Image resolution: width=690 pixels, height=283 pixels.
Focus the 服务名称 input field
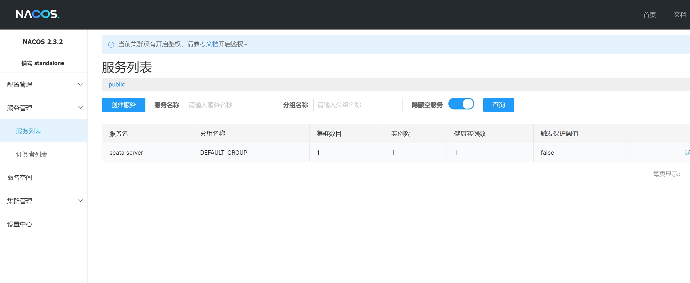(x=229, y=105)
